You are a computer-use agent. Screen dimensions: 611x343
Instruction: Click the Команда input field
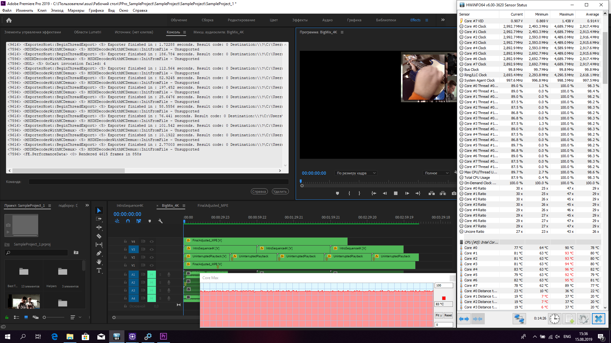pos(158,182)
